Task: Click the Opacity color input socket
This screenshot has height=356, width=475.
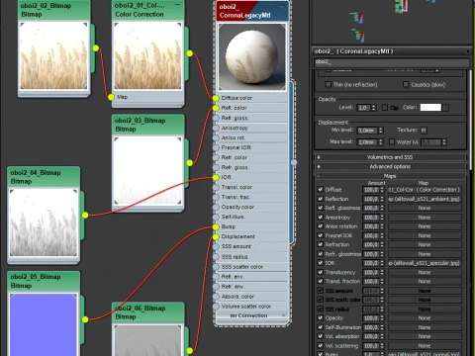Action: click(x=216, y=207)
